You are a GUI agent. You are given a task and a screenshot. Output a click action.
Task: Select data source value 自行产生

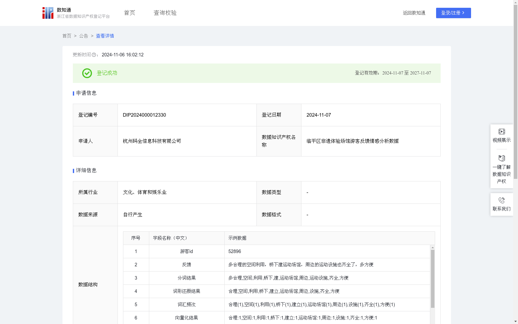tap(133, 215)
